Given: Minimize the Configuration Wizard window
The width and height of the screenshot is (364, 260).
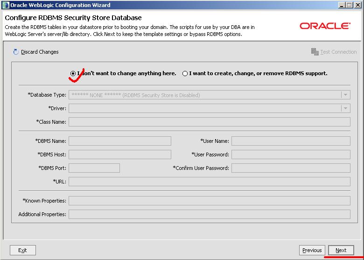Looking at the screenshot, I should (342, 5).
